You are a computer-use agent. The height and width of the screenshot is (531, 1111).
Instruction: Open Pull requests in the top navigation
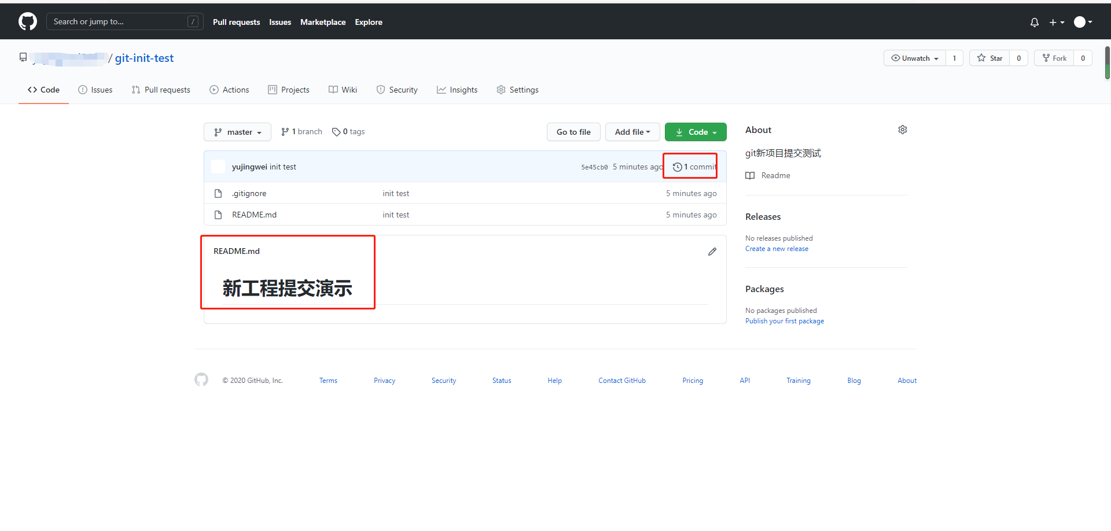(236, 22)
